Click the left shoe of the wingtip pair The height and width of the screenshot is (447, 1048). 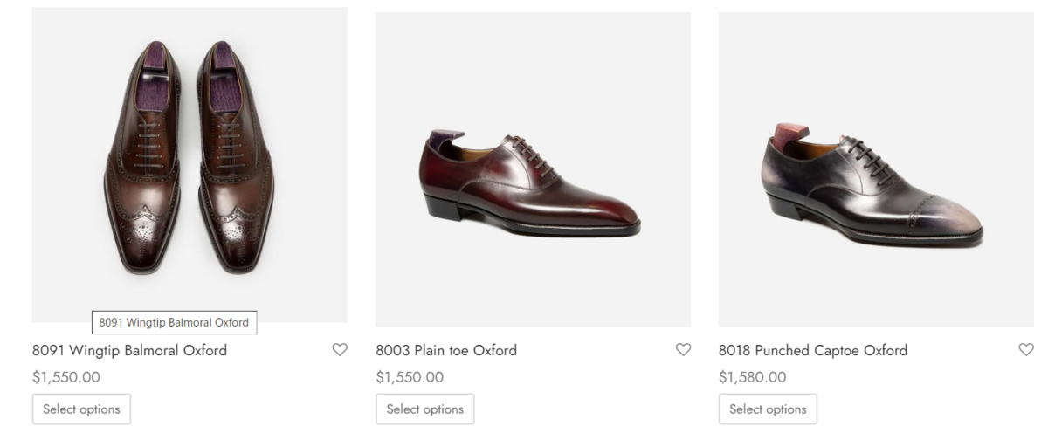click(141, 166)
